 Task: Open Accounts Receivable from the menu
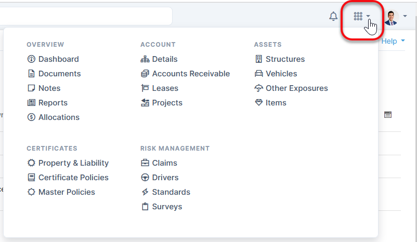click(x=190, y=74)
